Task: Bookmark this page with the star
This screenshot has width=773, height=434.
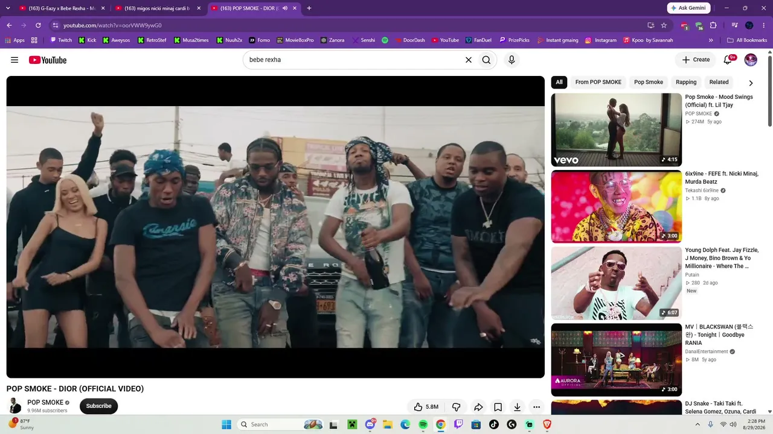Action: 664,25
